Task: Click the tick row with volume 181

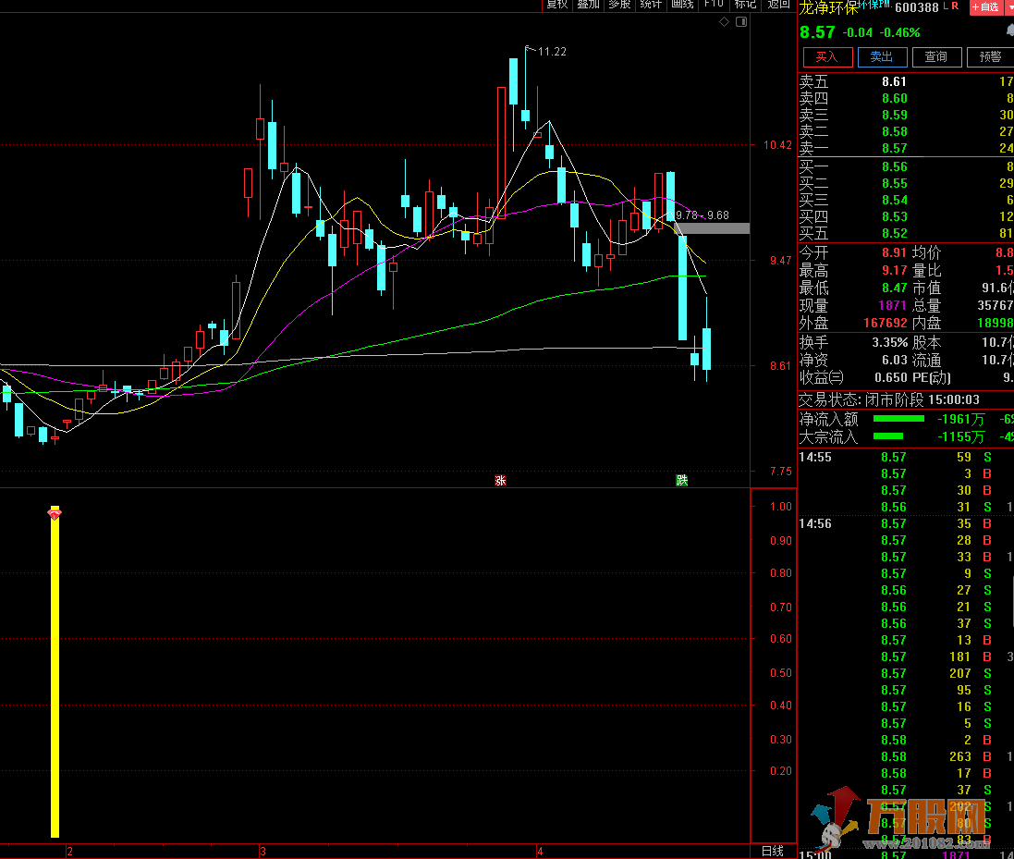Action: (906, 657)
